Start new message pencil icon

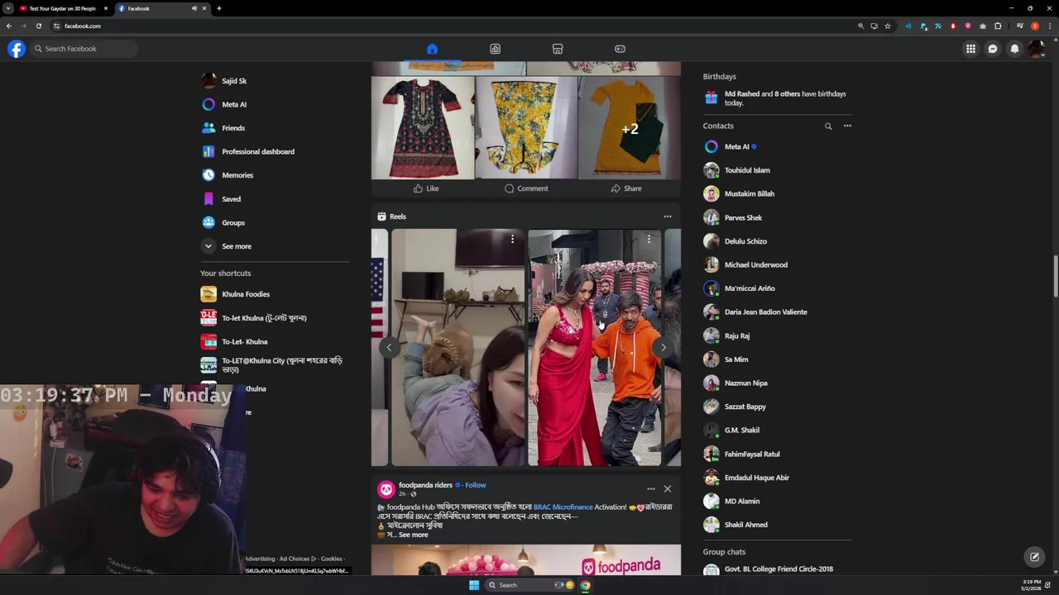[1034, 557]
